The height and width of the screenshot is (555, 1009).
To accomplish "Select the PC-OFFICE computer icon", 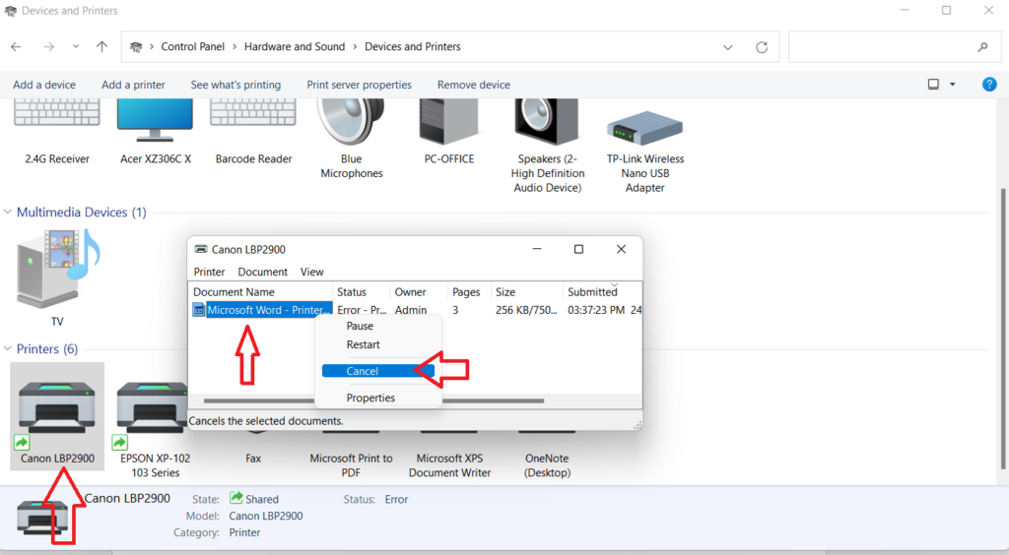I will pos(448,122).
